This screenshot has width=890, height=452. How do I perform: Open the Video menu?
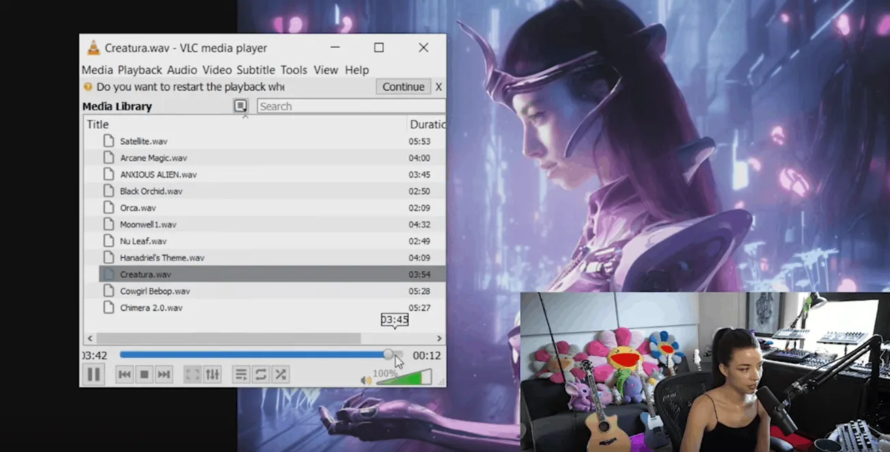[217, 70]
